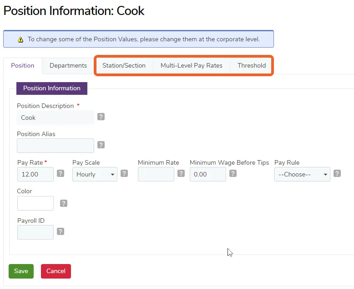Click the help icon beside Position Alias

(101, 145)
